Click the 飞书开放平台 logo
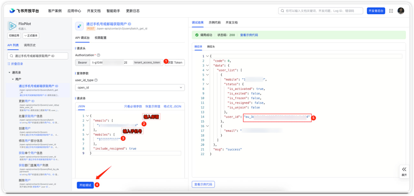The image size is (414, 196). (x=24, y=11)
